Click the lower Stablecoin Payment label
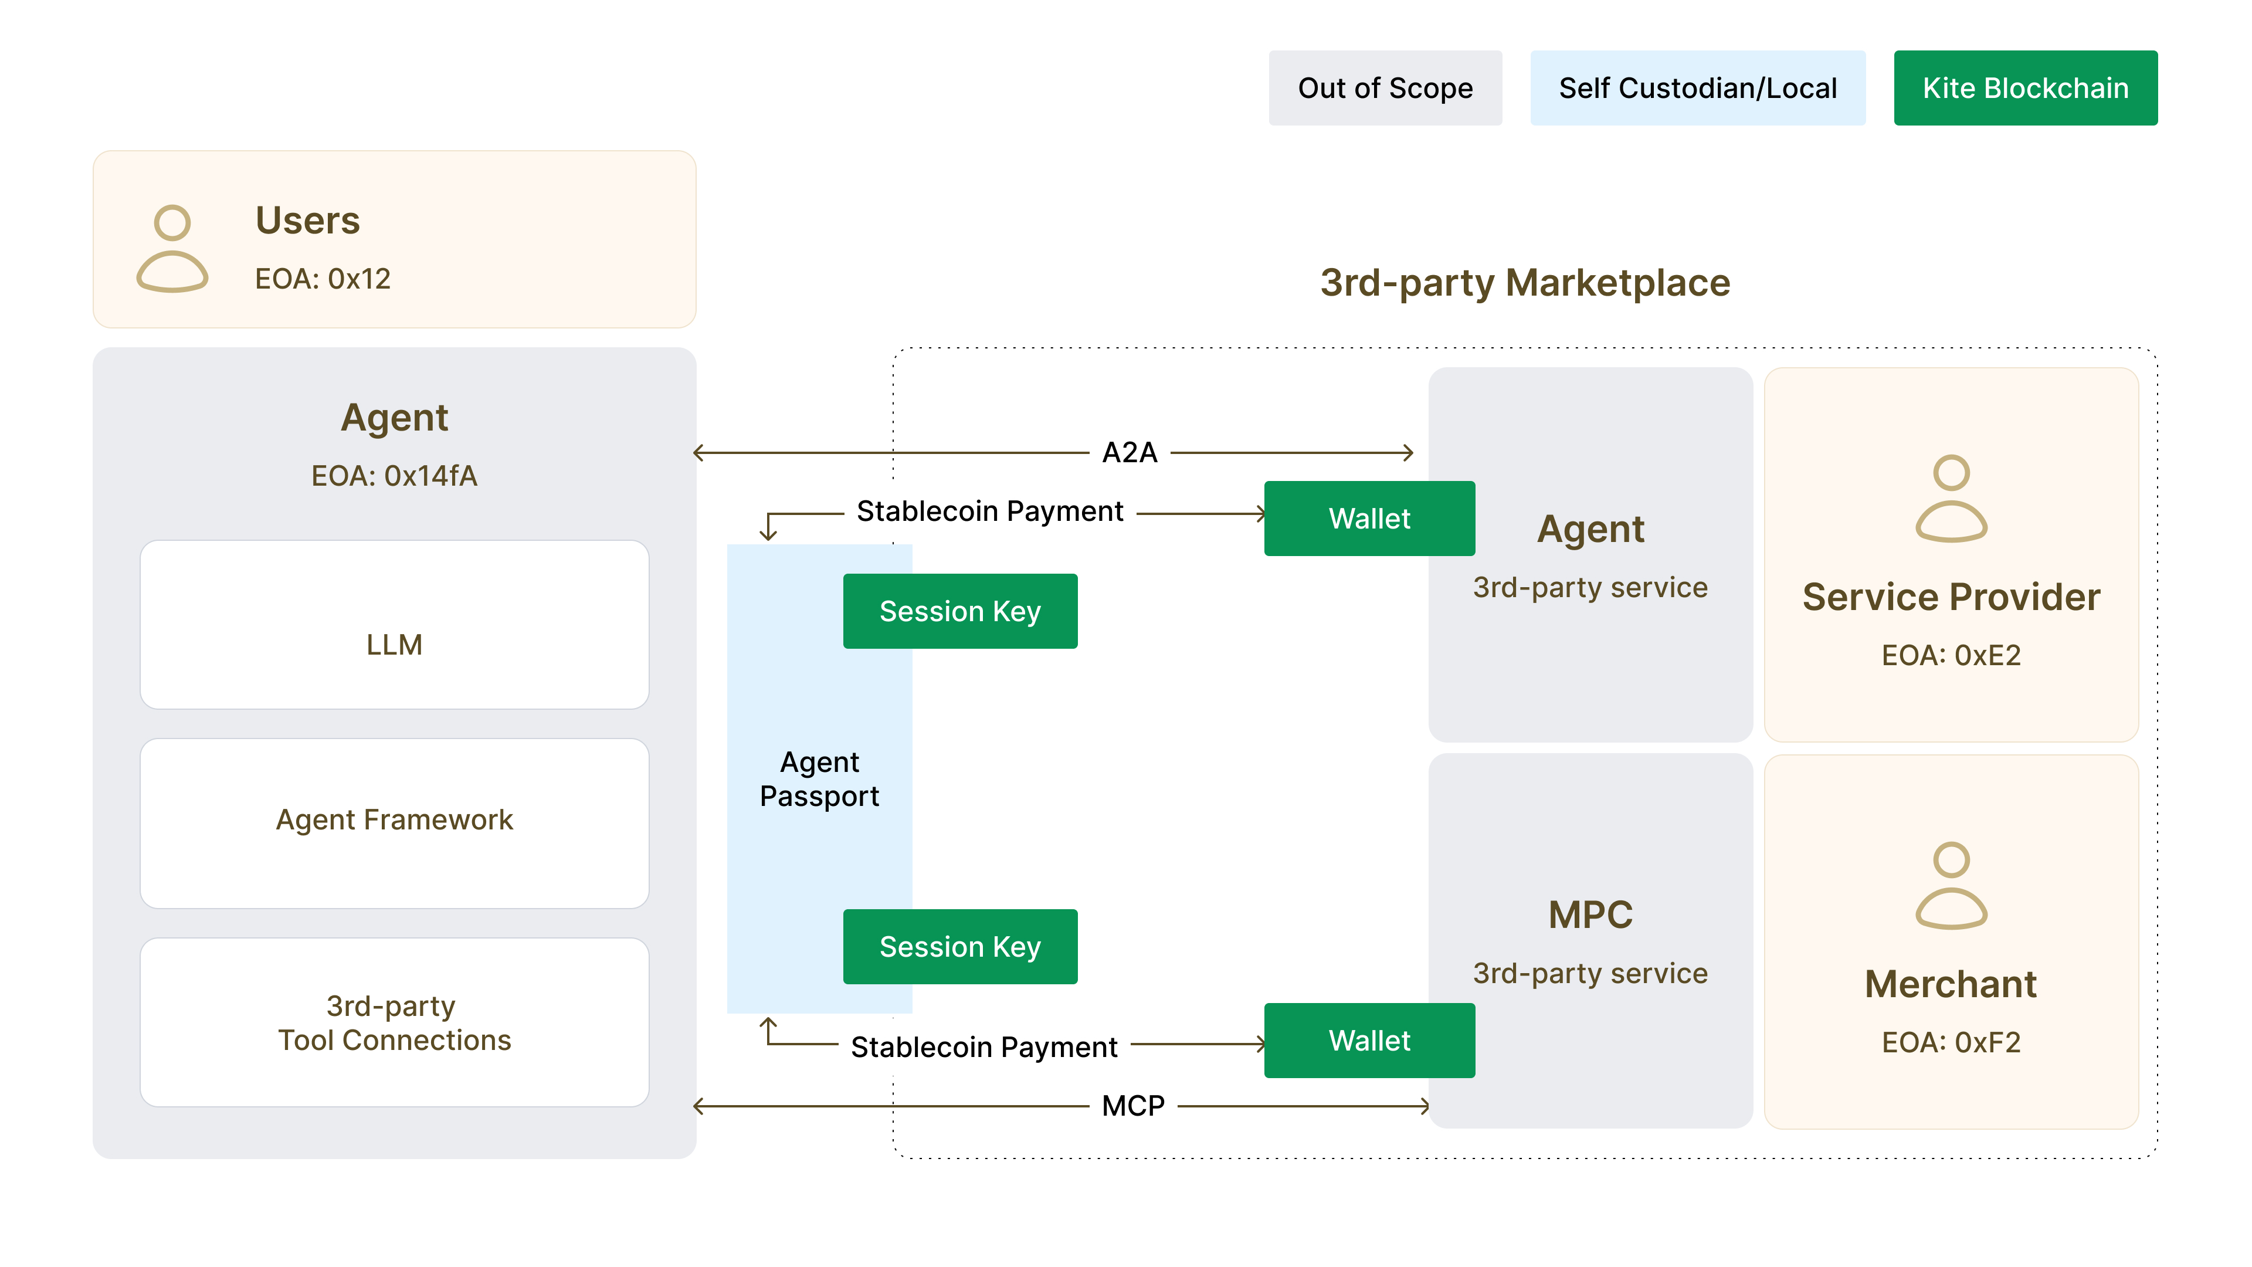The width and height of the screenshot is (2252, 1267). point(983,1048)
